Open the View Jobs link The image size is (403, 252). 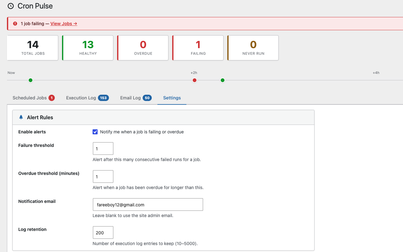tap(64, 24)
